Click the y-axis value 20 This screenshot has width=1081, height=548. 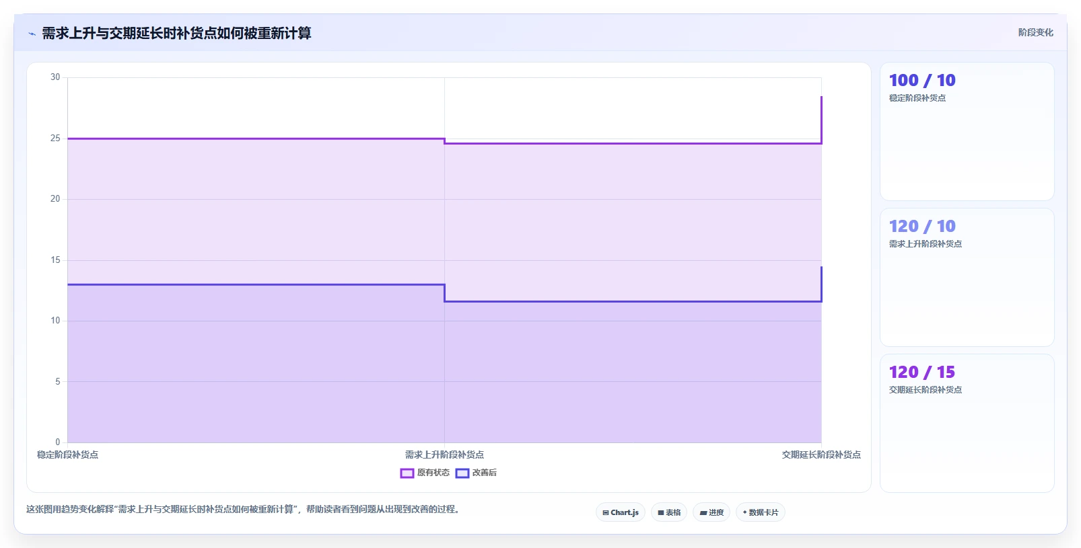click(55, 199)
